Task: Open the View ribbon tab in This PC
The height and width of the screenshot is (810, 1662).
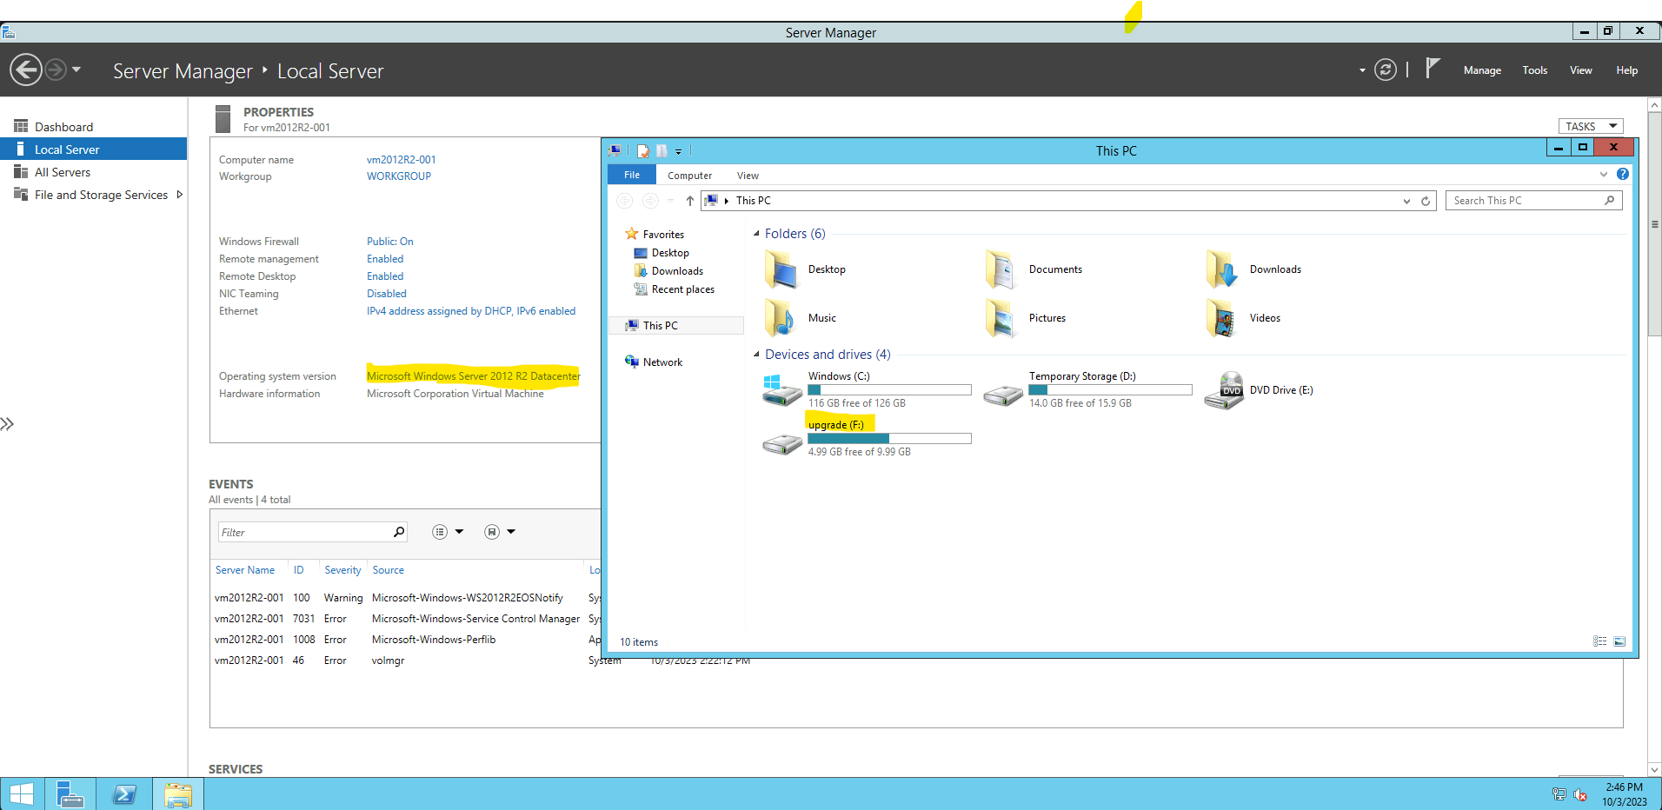Action: click(748, 176)
